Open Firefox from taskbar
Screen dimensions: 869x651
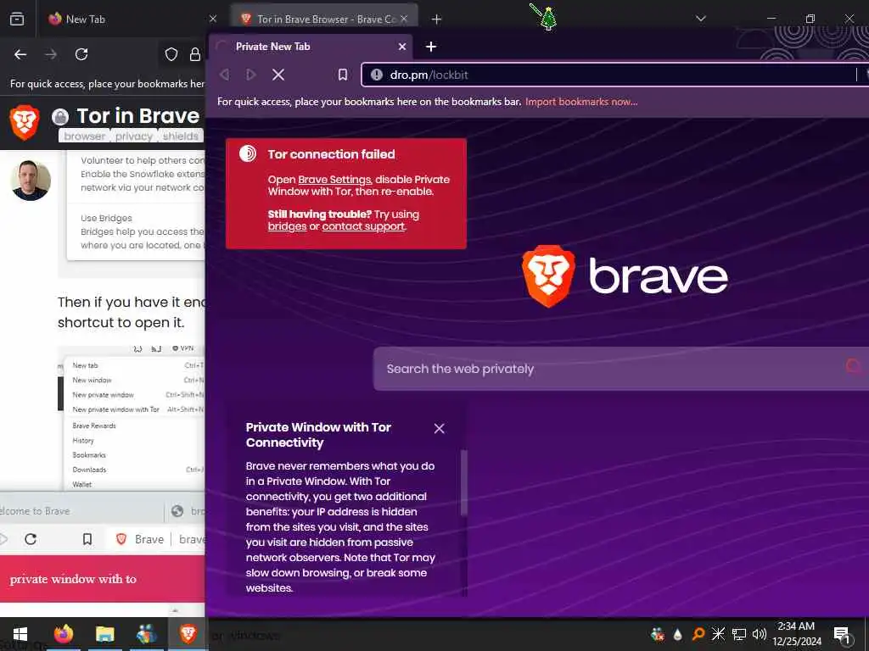click(x=64, y=634)
